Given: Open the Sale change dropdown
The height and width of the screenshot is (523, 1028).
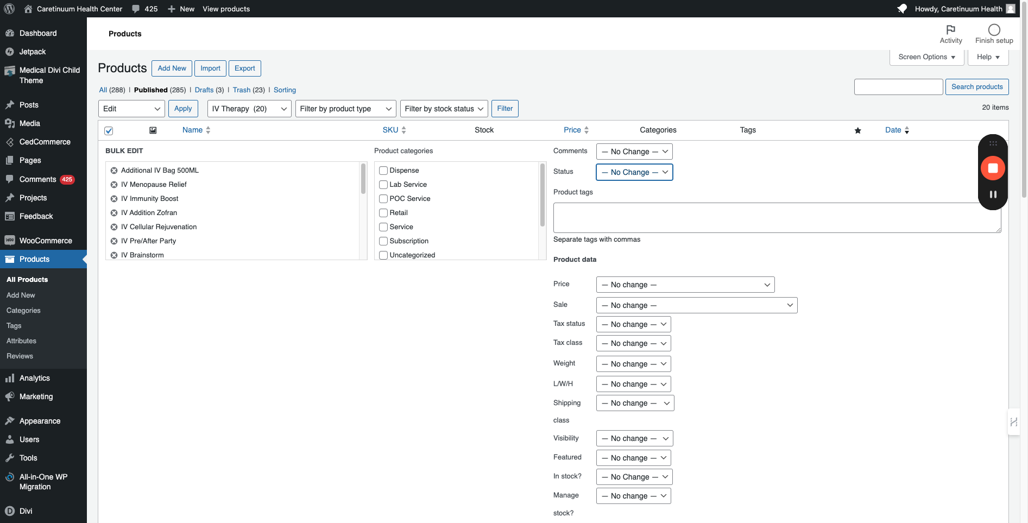Looking at the screenshot, I should coord(697,305).
